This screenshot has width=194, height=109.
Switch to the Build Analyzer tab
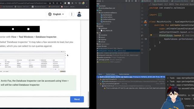pos(124,74)
